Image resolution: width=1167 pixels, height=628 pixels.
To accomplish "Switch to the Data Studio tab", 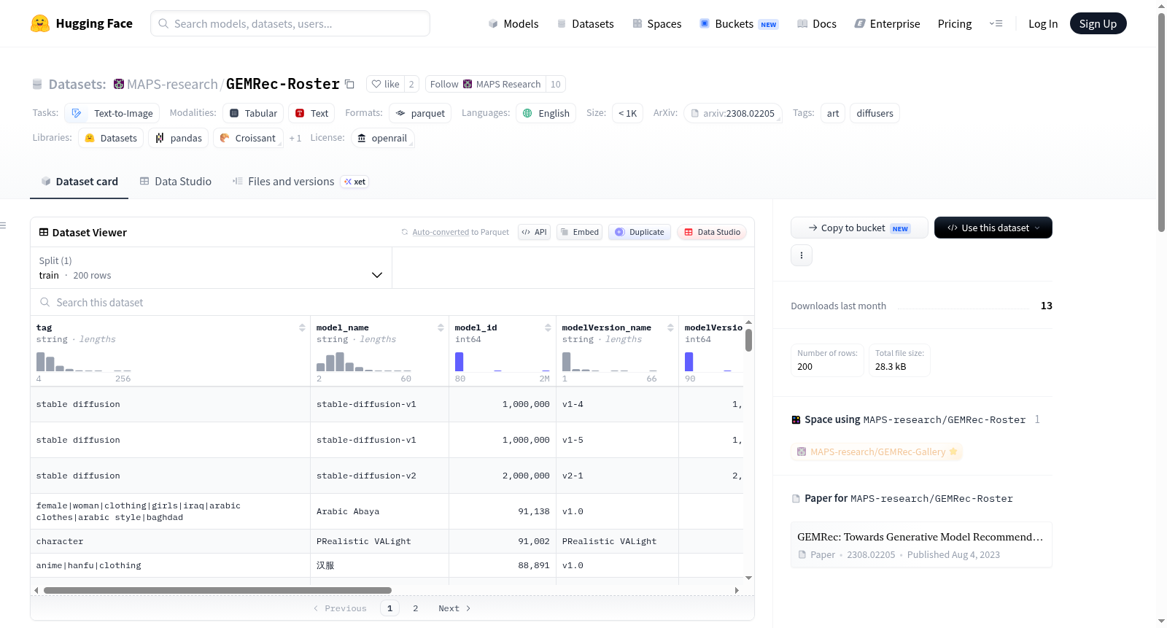I will (176, 182).
